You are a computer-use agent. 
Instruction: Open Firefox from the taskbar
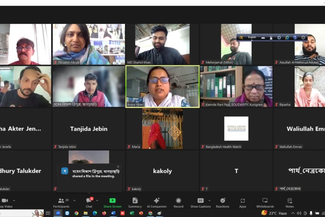click(104, 213)
